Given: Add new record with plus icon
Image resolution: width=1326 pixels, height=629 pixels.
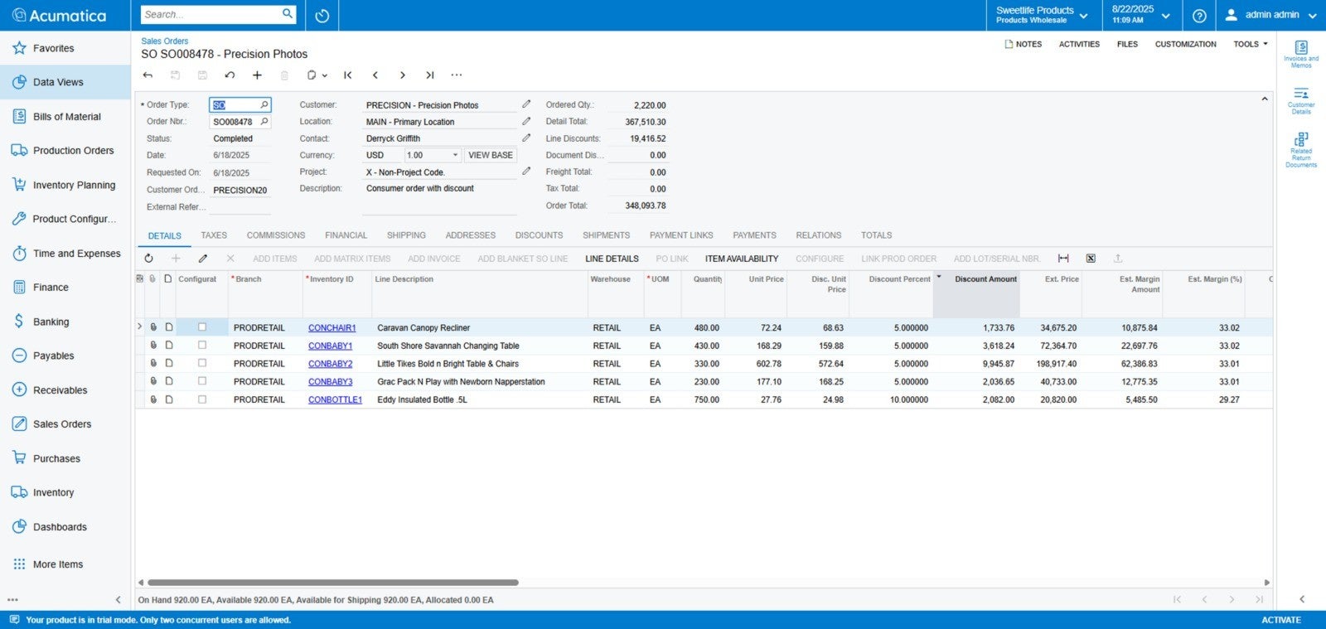Looking at the screenshot, I should pos(257,75).
